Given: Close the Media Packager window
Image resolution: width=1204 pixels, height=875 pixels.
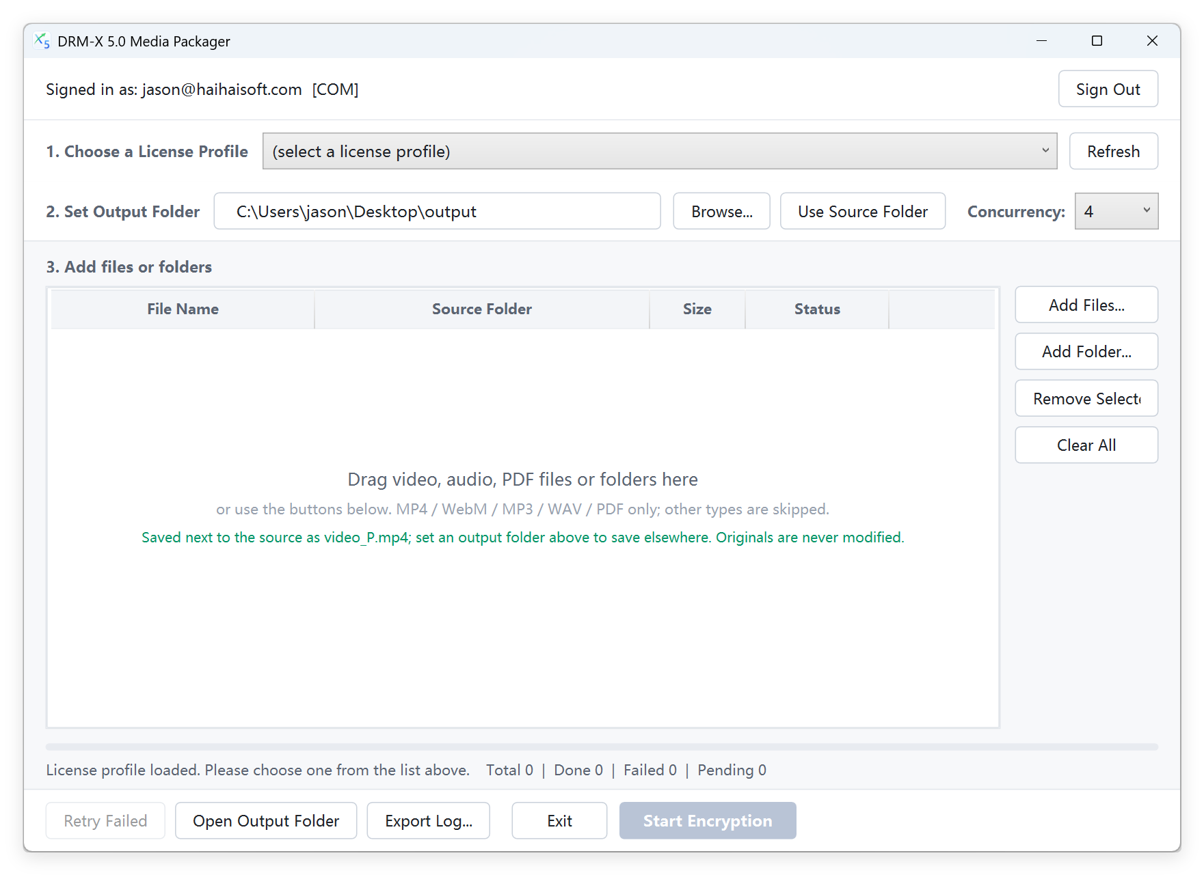Looking at the screenshot, I should [x=1152, y=41].
